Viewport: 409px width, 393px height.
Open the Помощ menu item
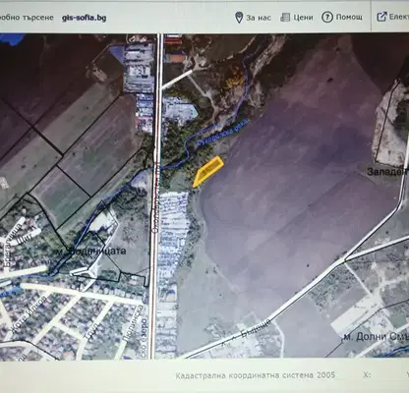pos(349,17)
